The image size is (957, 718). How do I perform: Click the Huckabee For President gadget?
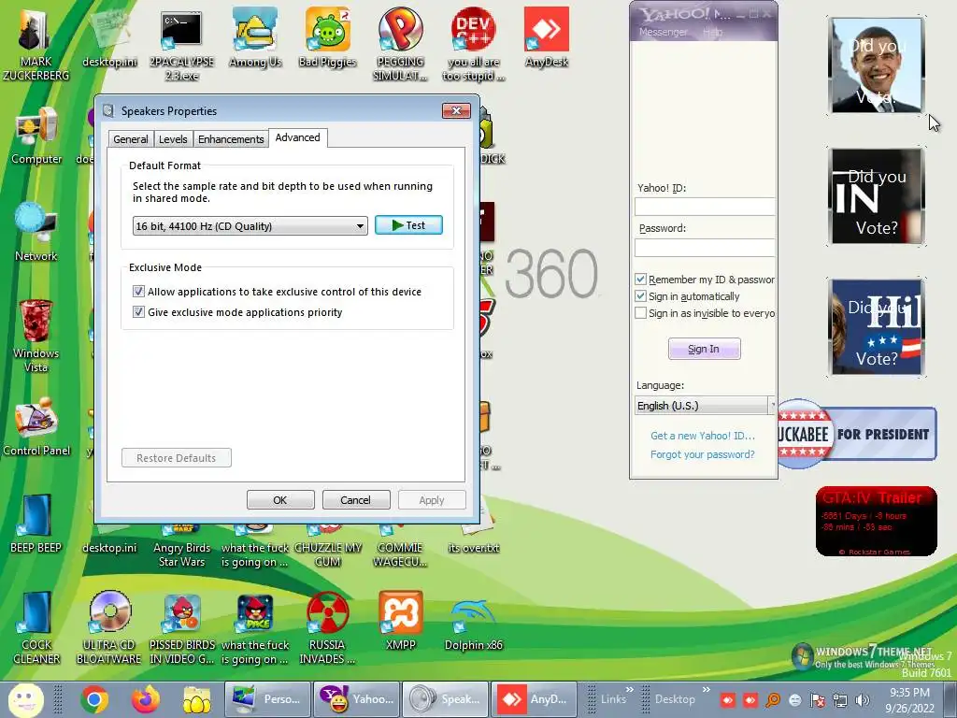point(856,434)
